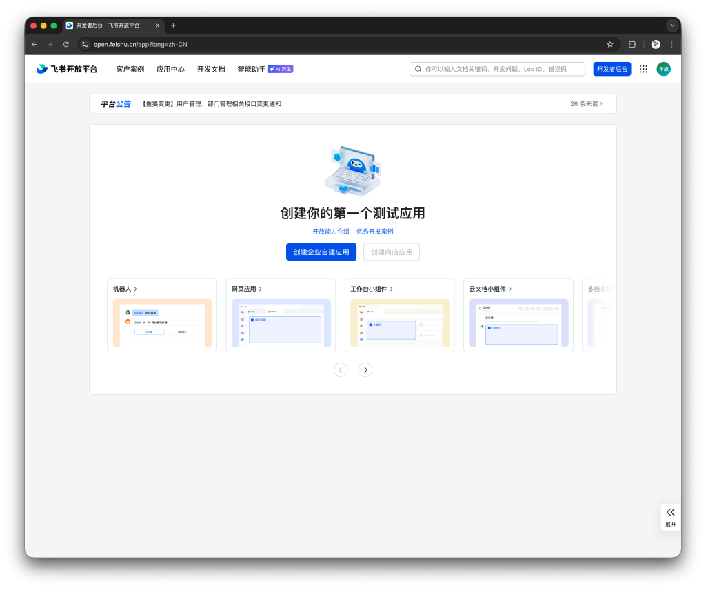
Task: Click the previous carousel arrow
Action: [x=341, y=369]
